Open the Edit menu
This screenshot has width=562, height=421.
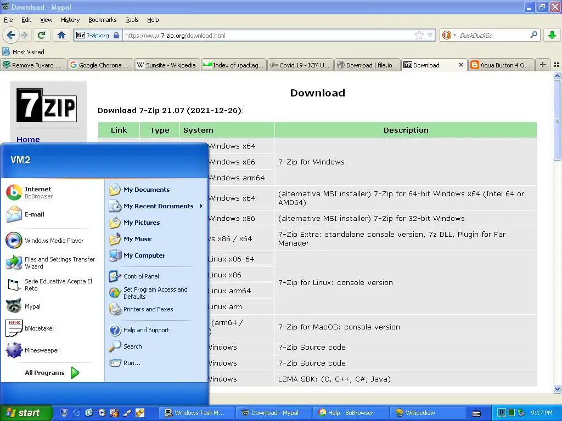26,20
